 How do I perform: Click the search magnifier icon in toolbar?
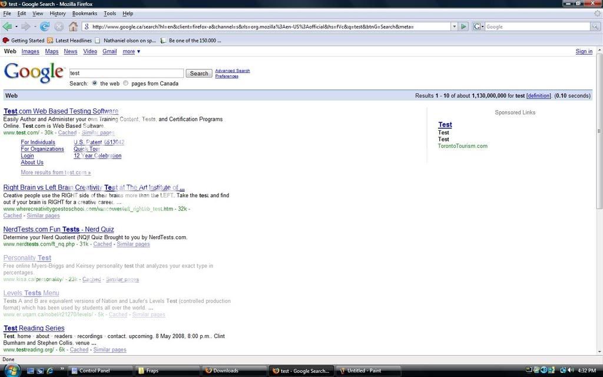tap(595, 27)
